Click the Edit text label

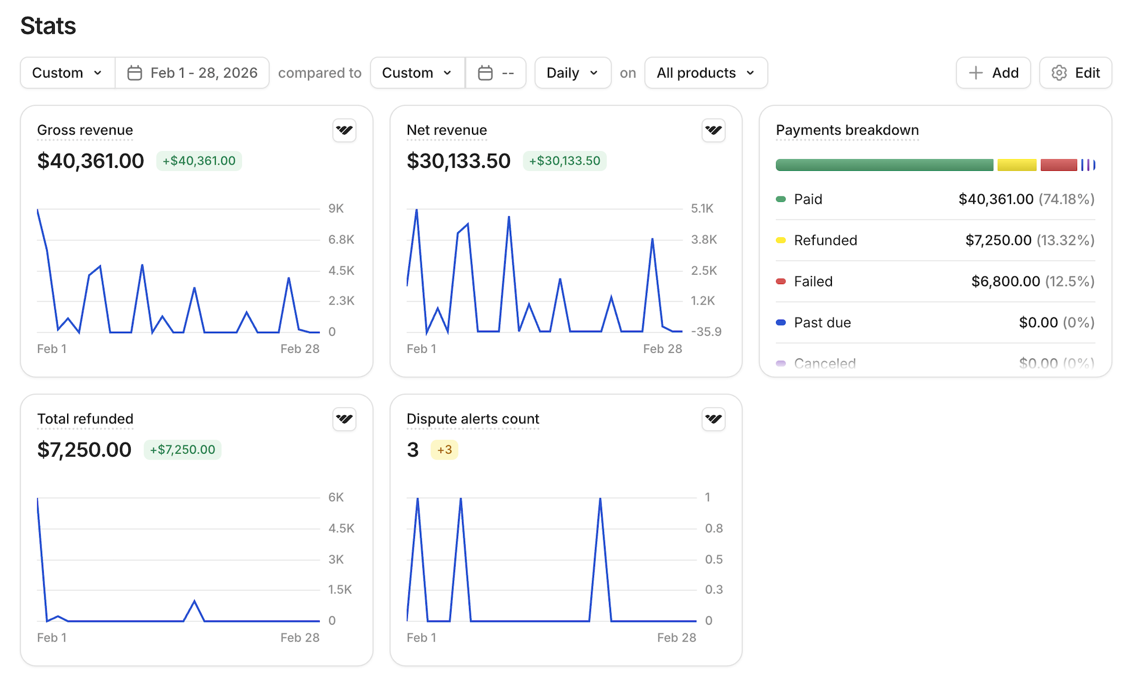pyautogui.click(x=1087, y=73)
